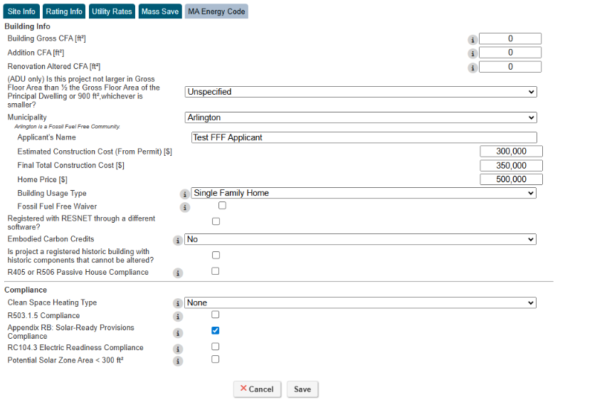Edit the Applicant's Name field
Viewport: 602px width, 400px height.
pos(364,137)
